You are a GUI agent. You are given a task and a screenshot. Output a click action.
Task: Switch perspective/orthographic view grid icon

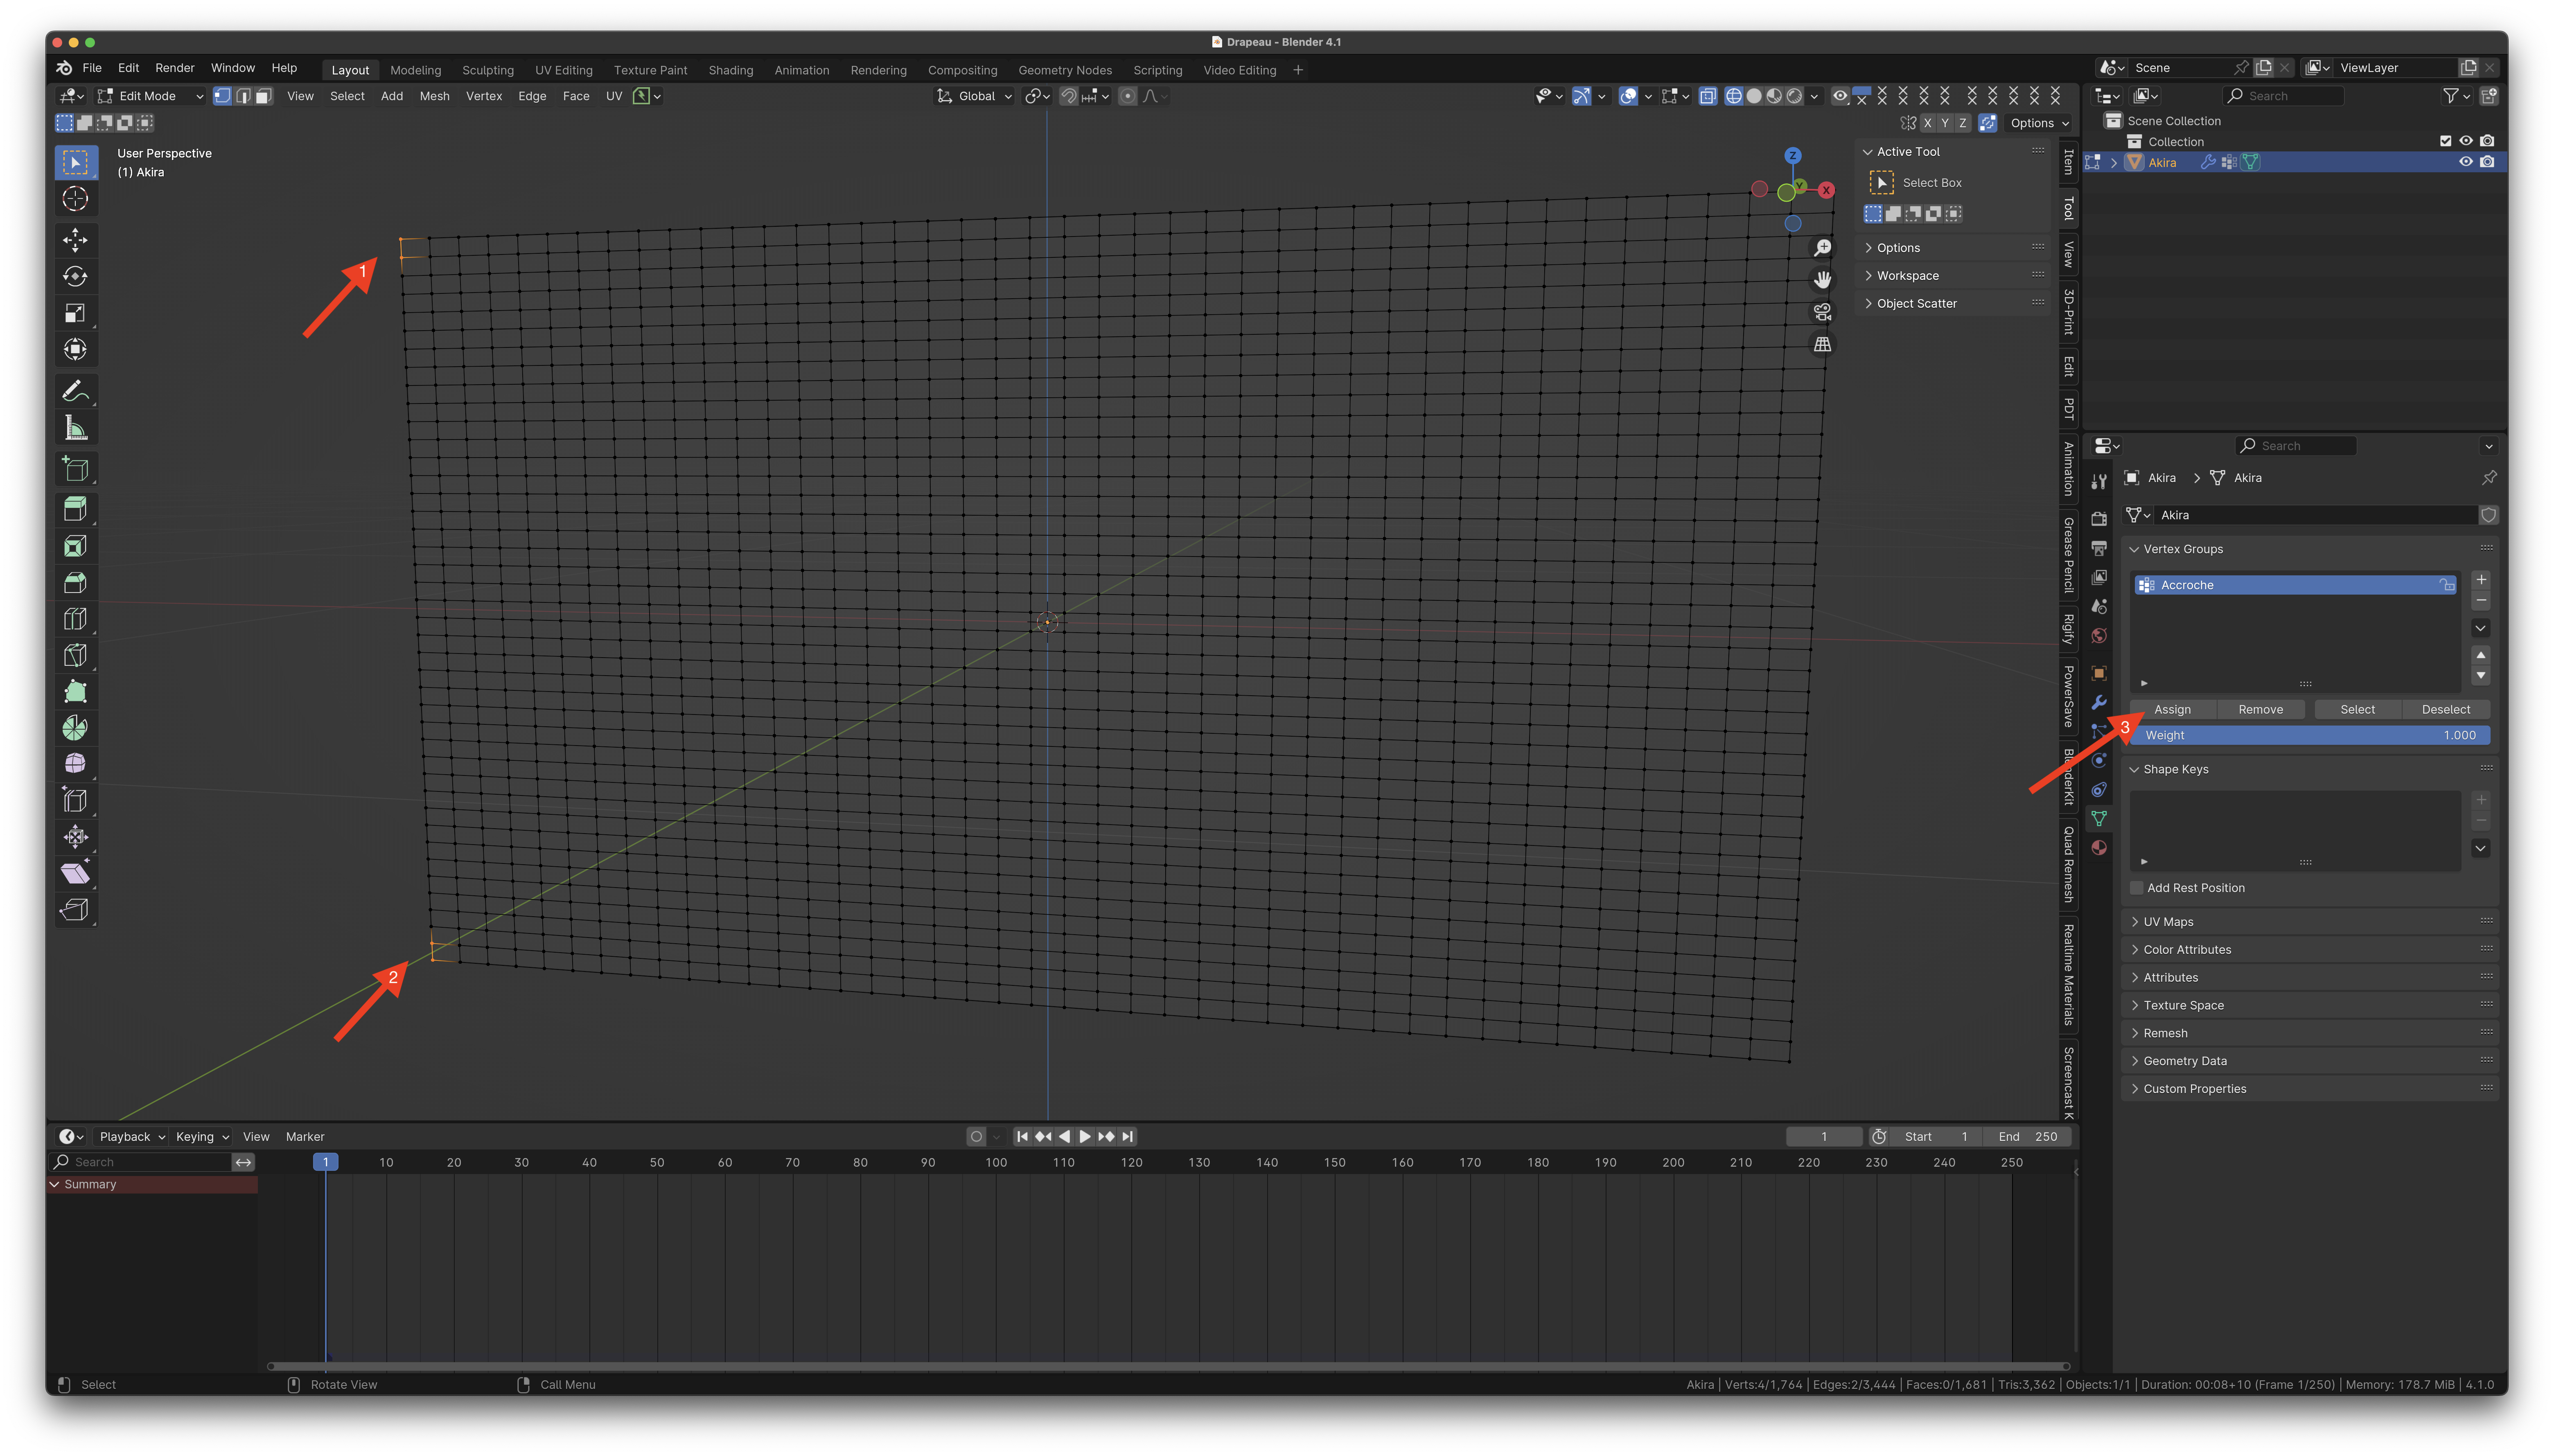pyautogui.click(x=1822, y=344)
